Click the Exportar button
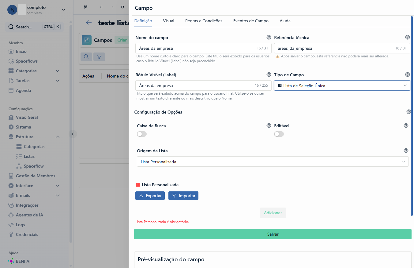414x268 pixels. pos(150,196)
